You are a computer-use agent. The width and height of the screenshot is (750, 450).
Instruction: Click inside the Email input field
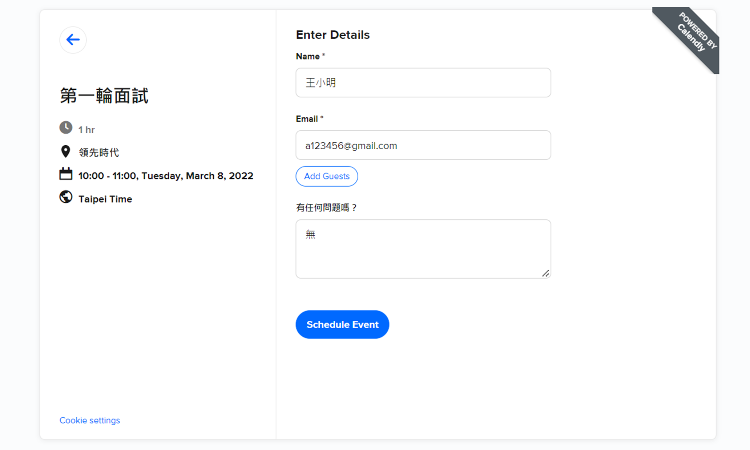pyautogui.click(x=423, y=145)
